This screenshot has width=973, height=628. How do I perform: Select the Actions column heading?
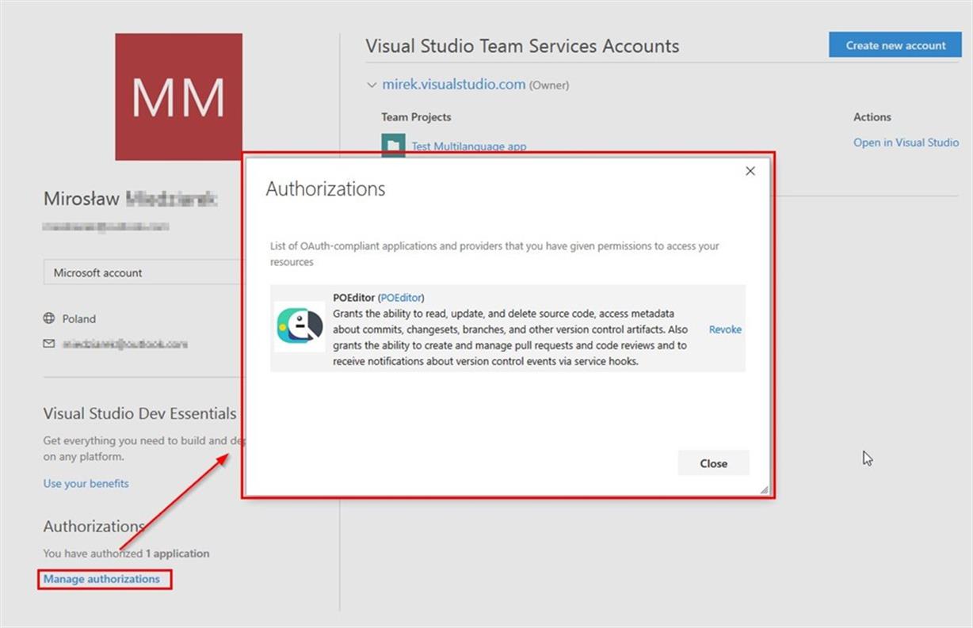point(872,116)
